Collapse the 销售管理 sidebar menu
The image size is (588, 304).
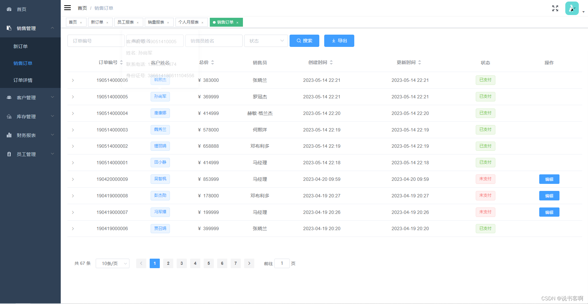[52, 28]
